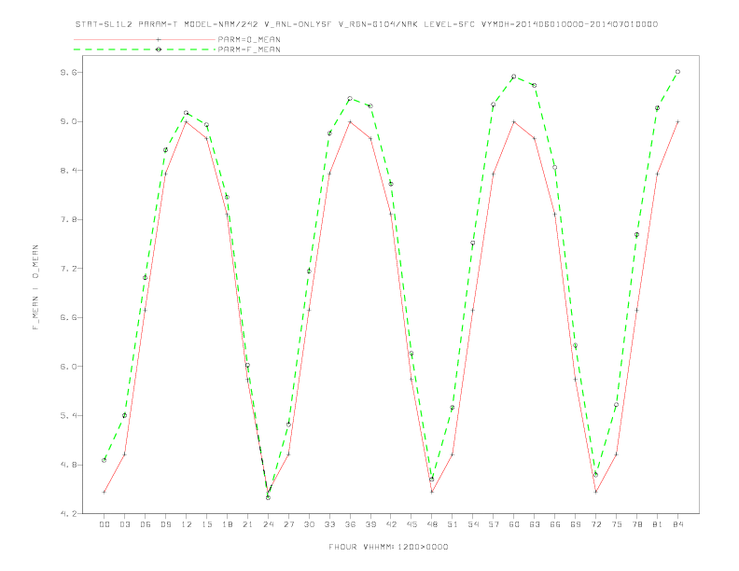Click the O_MEAN plus marker at hour 84

click(677, 121)
